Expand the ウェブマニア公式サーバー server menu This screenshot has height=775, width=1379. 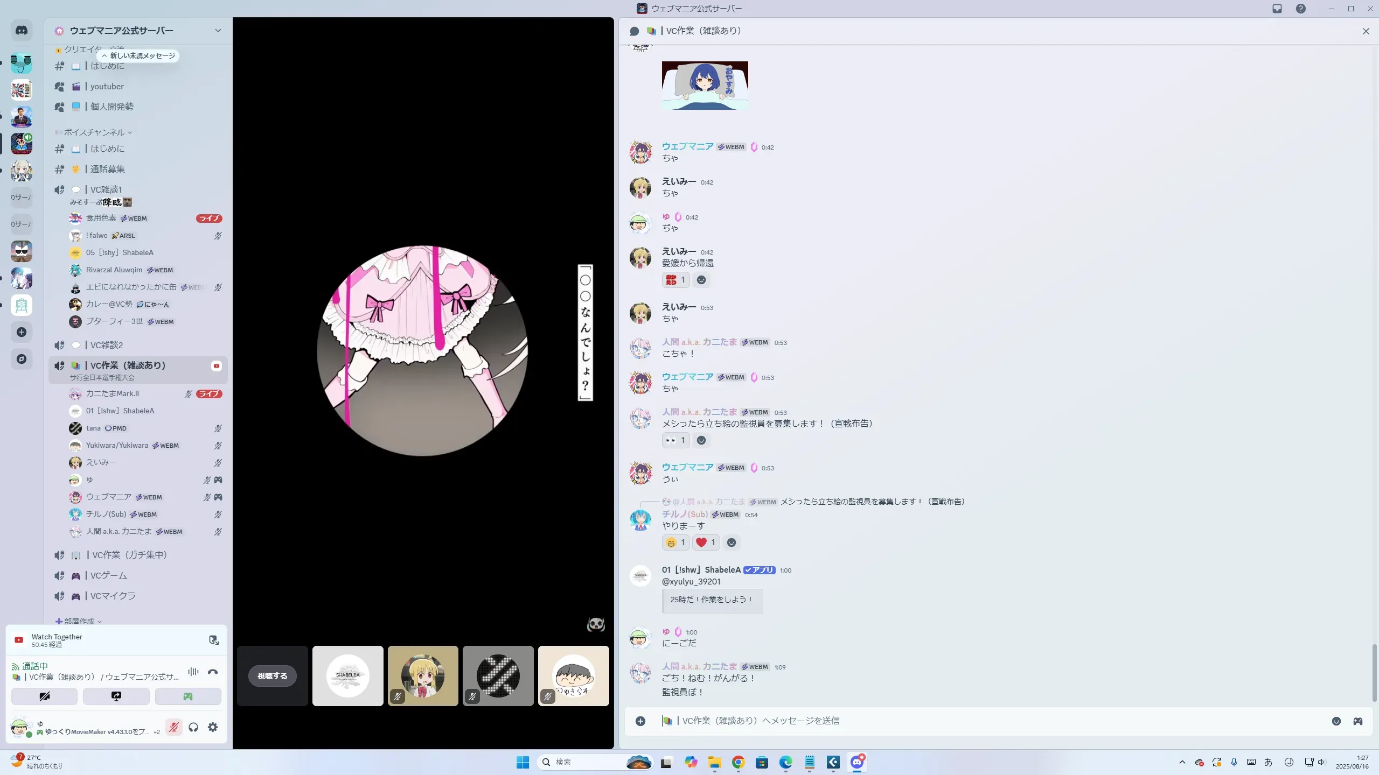point(218,31)
